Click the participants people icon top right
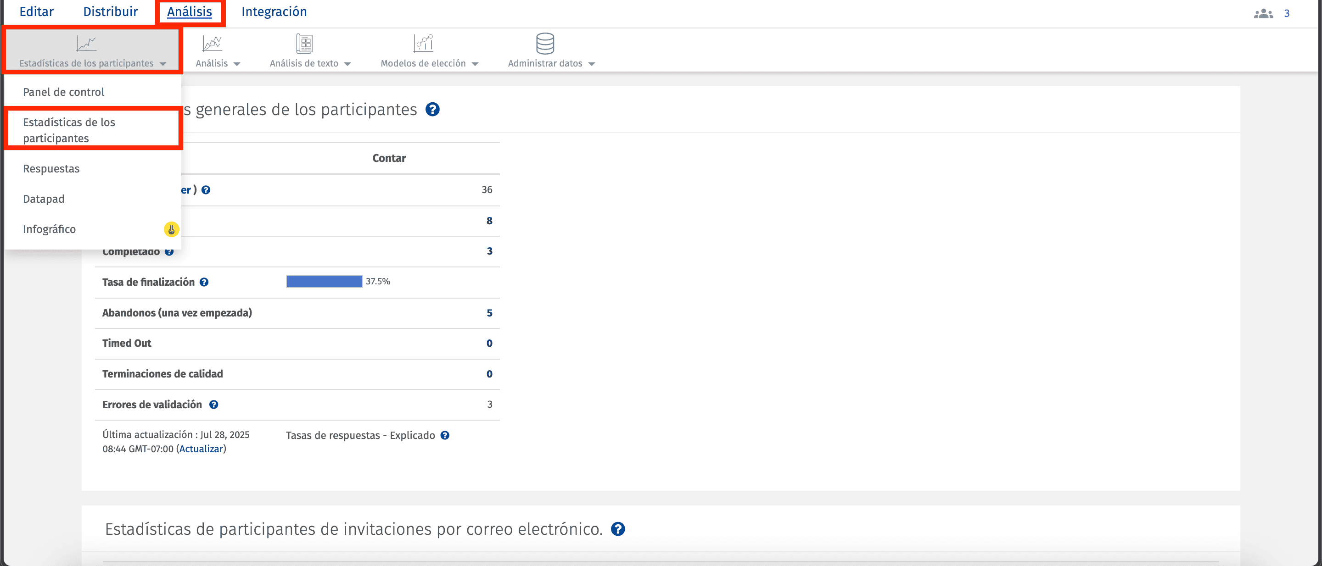 coord(1263,14)
